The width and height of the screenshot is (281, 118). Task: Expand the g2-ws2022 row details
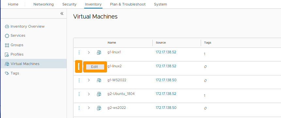tap(89, 108)
